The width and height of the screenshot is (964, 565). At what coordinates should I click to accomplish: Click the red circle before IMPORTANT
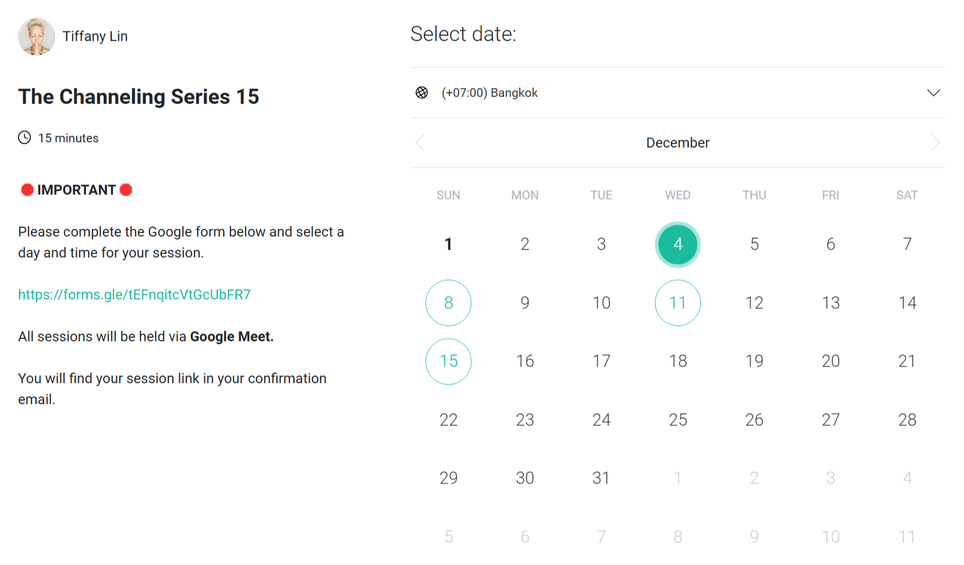[27, 190]
